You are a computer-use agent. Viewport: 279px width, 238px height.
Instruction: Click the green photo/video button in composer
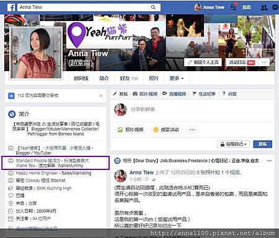pyautogui.click(x=131, y=130)
